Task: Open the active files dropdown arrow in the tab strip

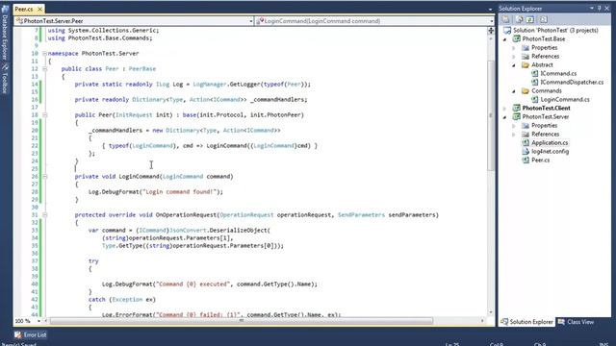Action: (x=490, y=9)
